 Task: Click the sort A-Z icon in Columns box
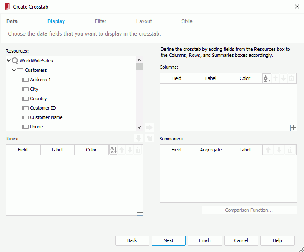[x=267, y=78]
